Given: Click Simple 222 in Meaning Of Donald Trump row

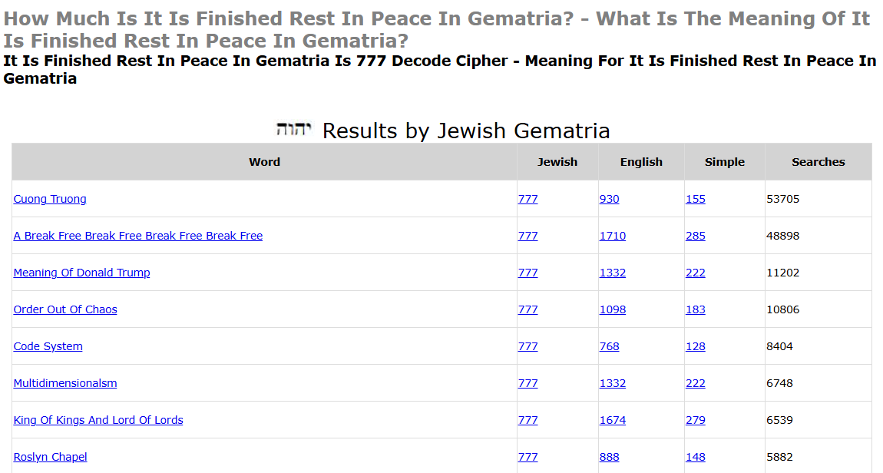Looking at the screenshot, I should [696, 273].
